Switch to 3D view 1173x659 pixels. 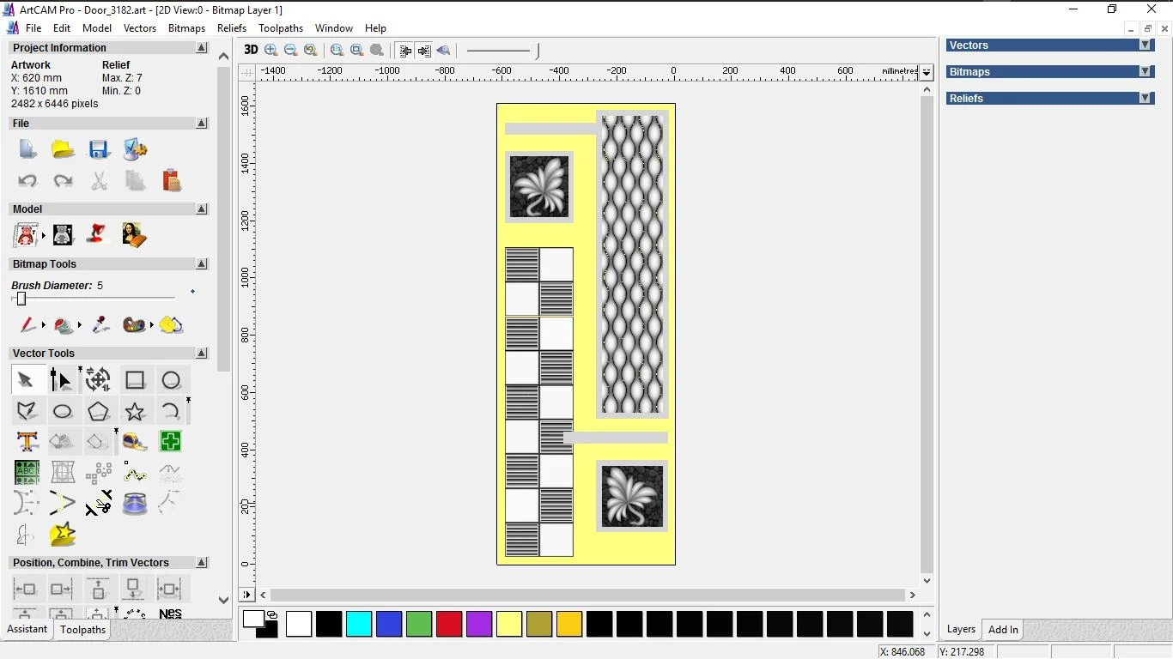[250, 51]
